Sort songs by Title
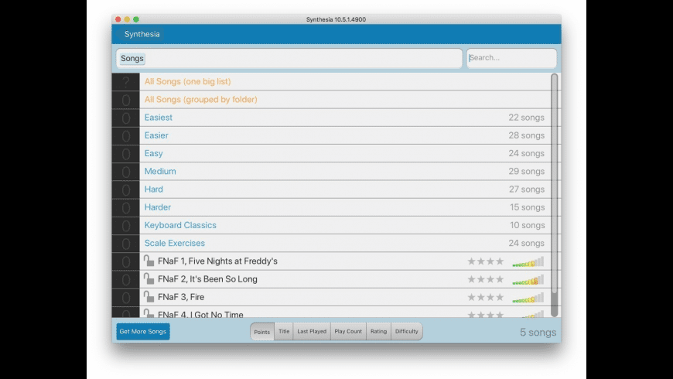The image size is (673, 379). 284,331
